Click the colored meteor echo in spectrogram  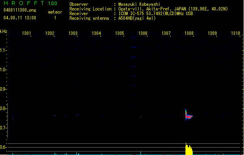pyautogui.click(x=188, y=116)
